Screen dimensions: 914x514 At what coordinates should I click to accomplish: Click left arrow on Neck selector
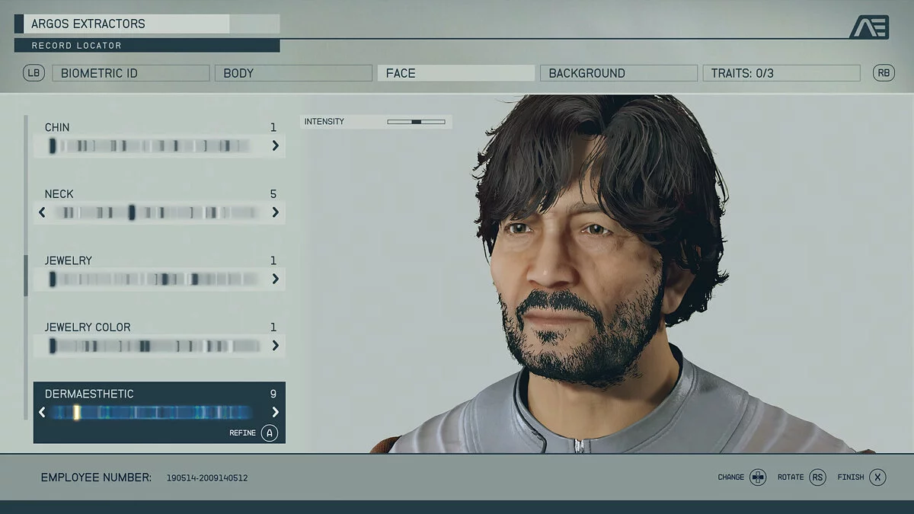coord(42,212)
